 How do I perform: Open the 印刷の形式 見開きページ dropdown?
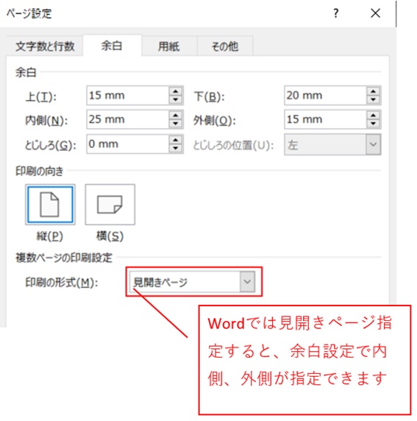[192, 282]
